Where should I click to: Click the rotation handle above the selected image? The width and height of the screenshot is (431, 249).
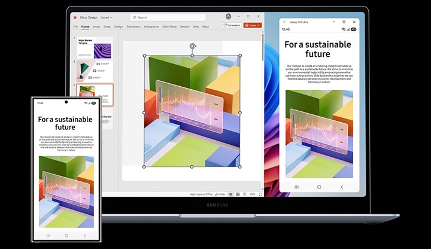(x=192, y=45)
